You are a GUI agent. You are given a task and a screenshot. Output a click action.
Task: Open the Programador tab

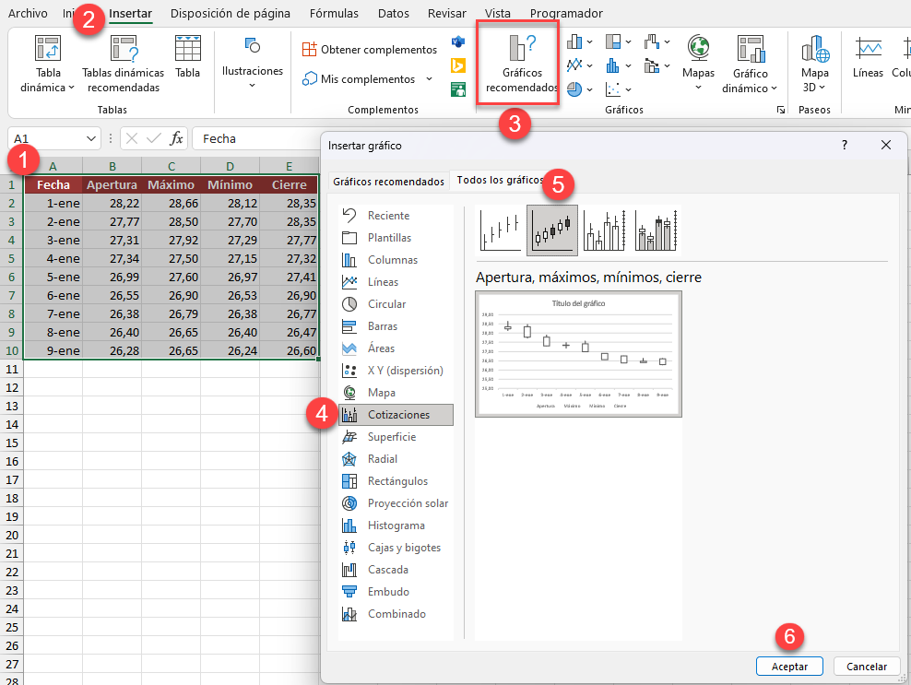[566, 13]
